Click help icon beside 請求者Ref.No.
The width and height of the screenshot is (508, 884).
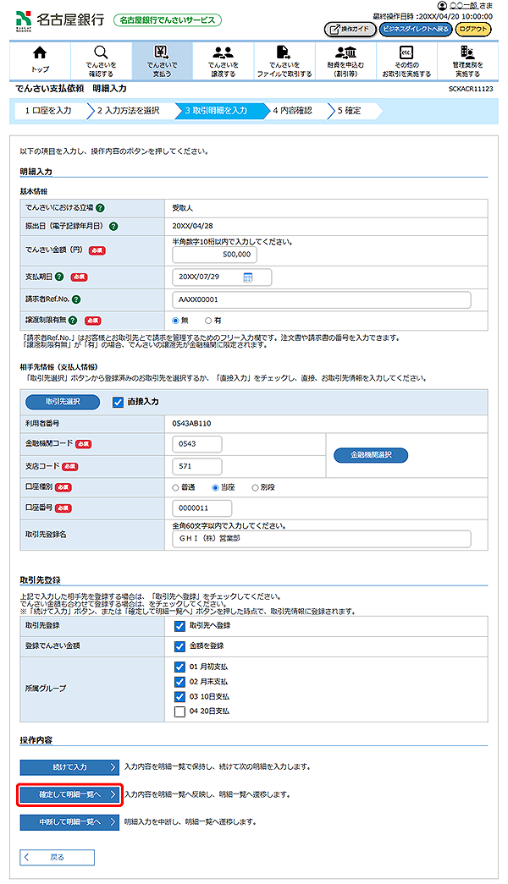76,299
